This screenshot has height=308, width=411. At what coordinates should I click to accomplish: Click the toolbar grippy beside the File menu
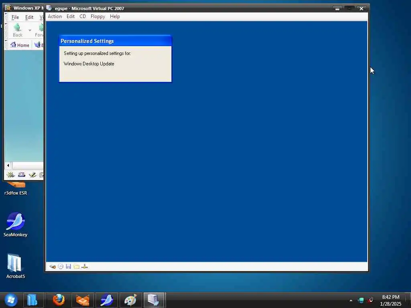click(6, 18)
